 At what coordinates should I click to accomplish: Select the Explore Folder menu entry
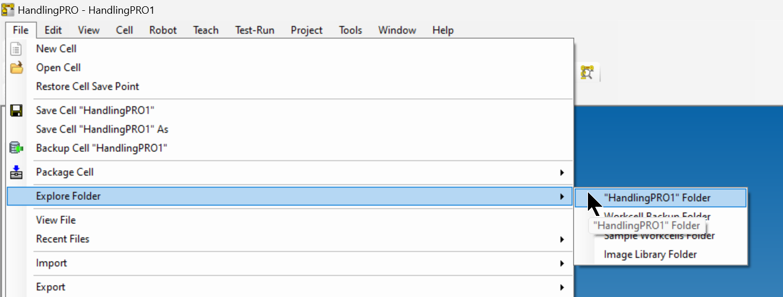(x=289, y=196)
